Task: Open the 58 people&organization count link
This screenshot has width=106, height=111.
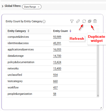Action: click(x=55, y=94)
